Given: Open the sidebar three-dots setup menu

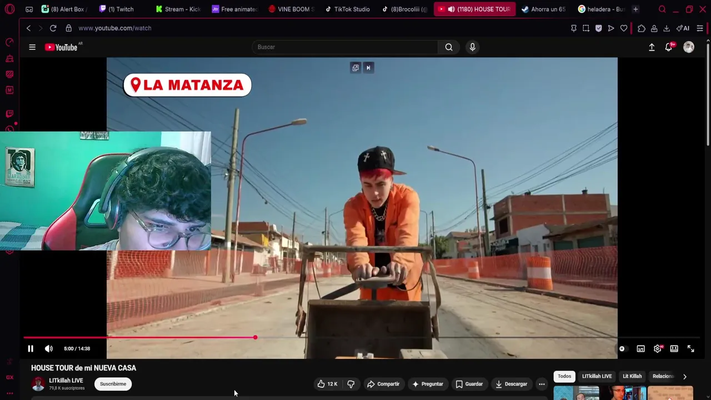Looking at the screenshot, I should 9,393.
